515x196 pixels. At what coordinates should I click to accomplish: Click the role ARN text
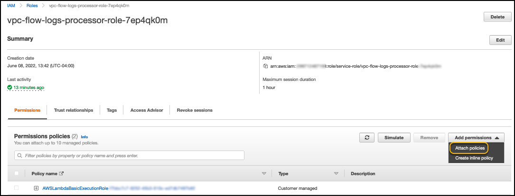pos(356,66)
